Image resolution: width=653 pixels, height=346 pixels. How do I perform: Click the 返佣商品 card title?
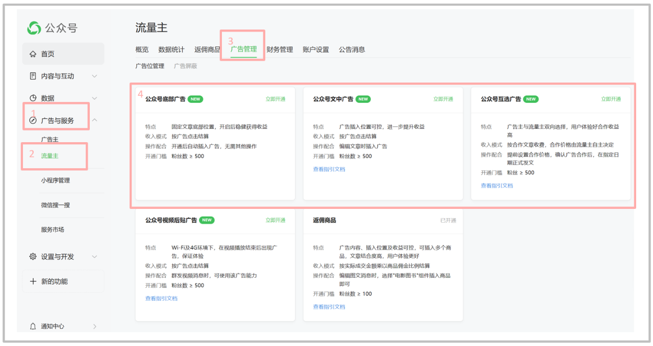click(x=324, y=220)
